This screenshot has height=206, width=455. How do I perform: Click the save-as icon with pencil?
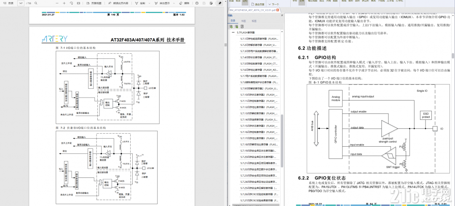(211, 3)
